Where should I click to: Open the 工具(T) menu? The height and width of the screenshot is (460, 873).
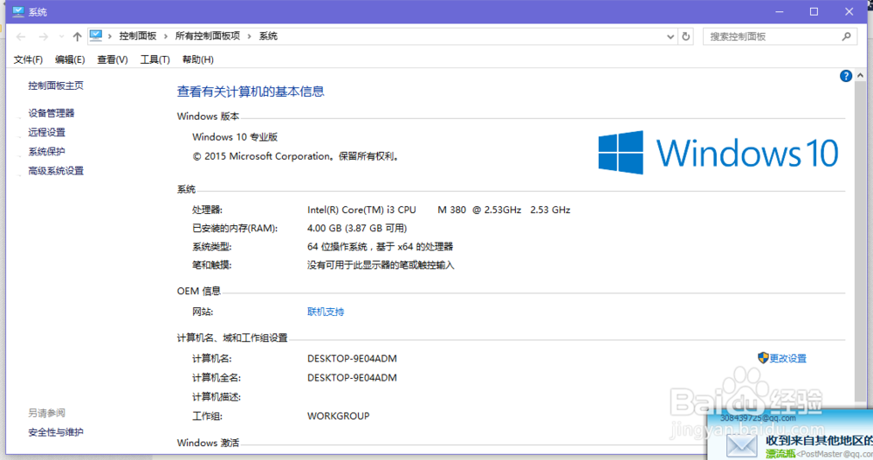155,59
